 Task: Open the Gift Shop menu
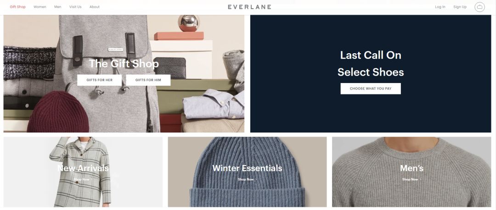point(18,7)
